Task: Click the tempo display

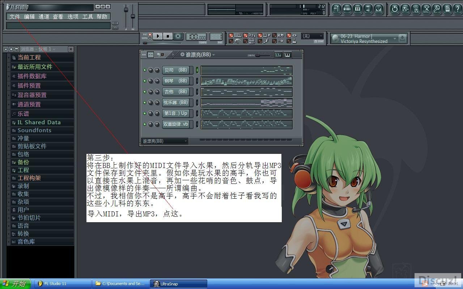Action: pyautogui.click(x=196, y=36)
